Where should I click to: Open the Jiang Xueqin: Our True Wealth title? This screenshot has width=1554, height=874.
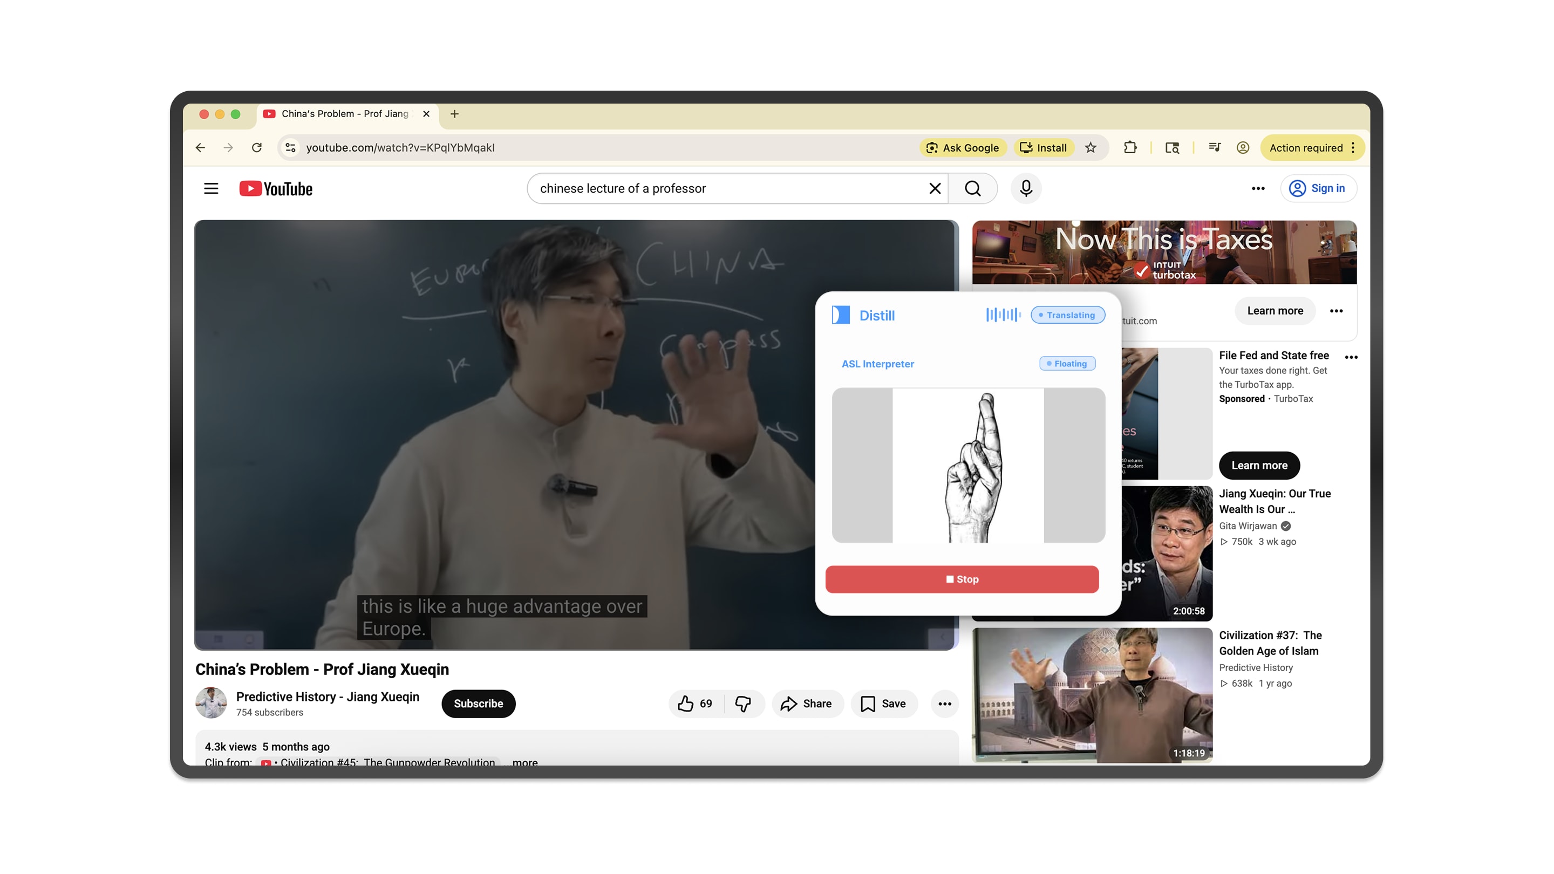coord(1274,501)
